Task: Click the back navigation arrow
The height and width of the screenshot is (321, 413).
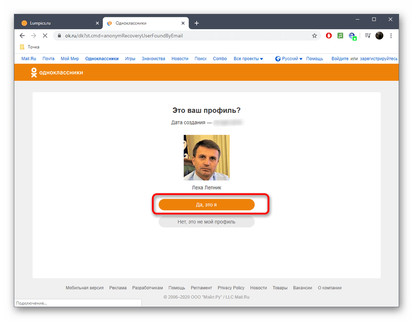Action: (x=22, y=36)
